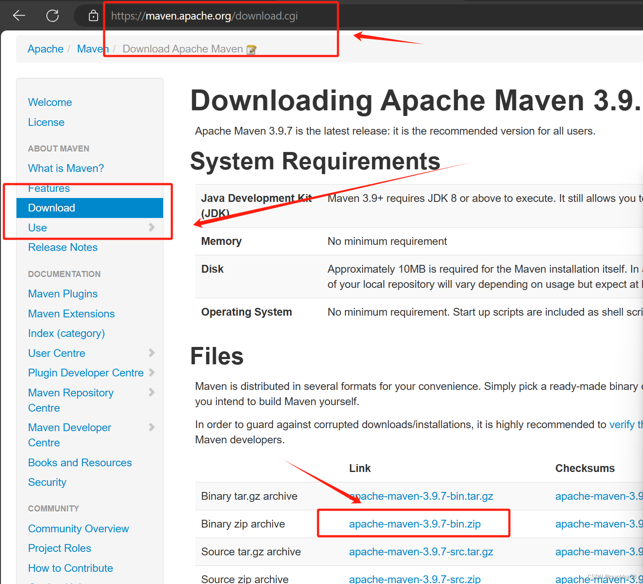Click the Disk row label

[x=212, y=269]
